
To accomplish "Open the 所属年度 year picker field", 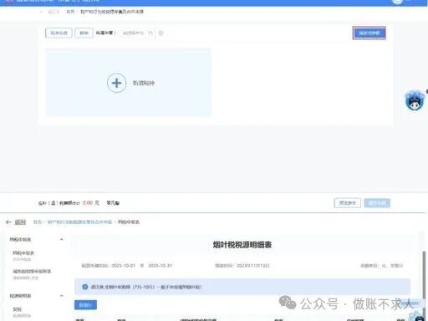I will click(x=137, y=33).
